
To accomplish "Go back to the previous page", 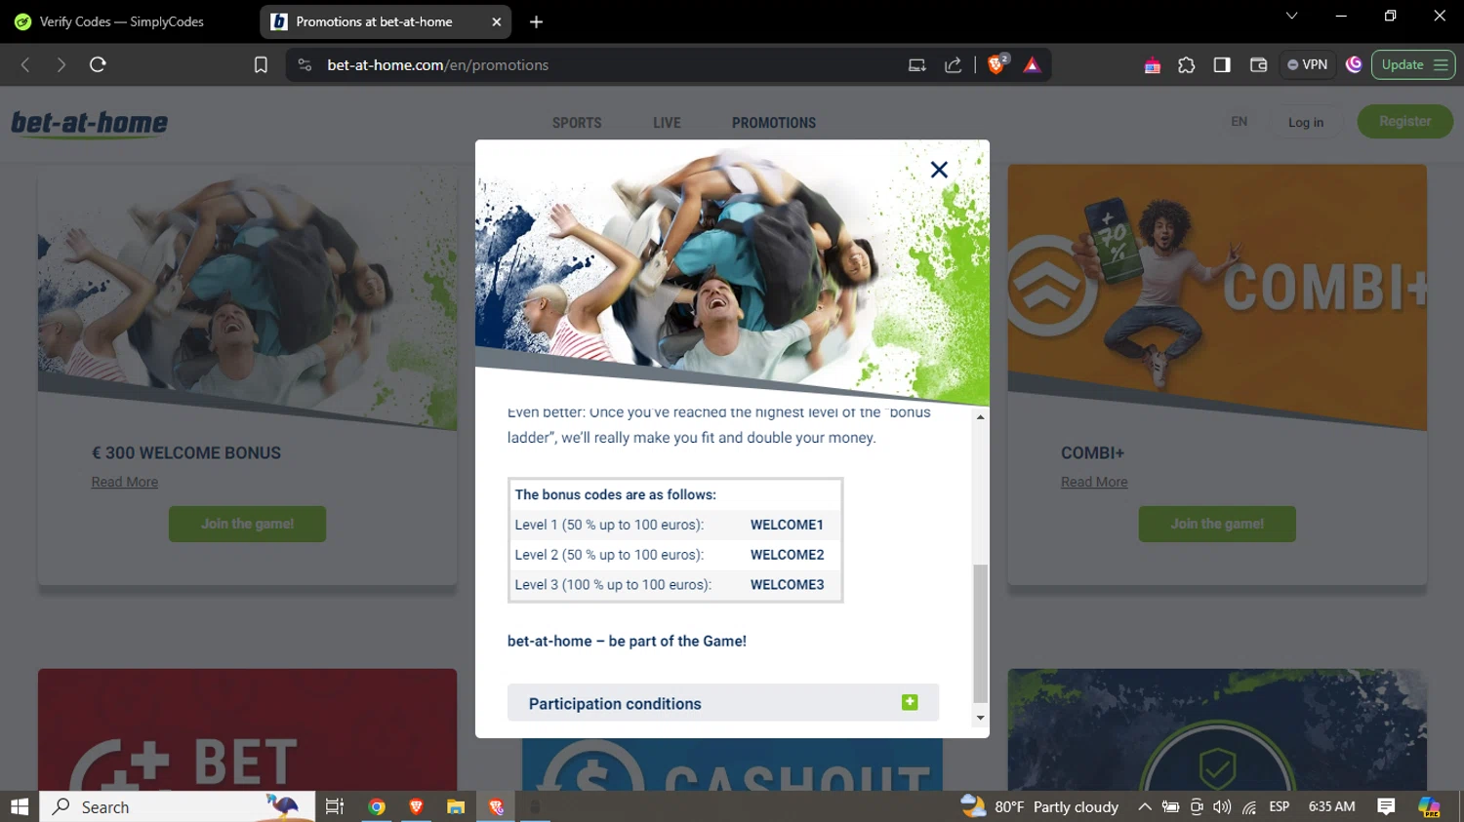I will coord(25,64).
